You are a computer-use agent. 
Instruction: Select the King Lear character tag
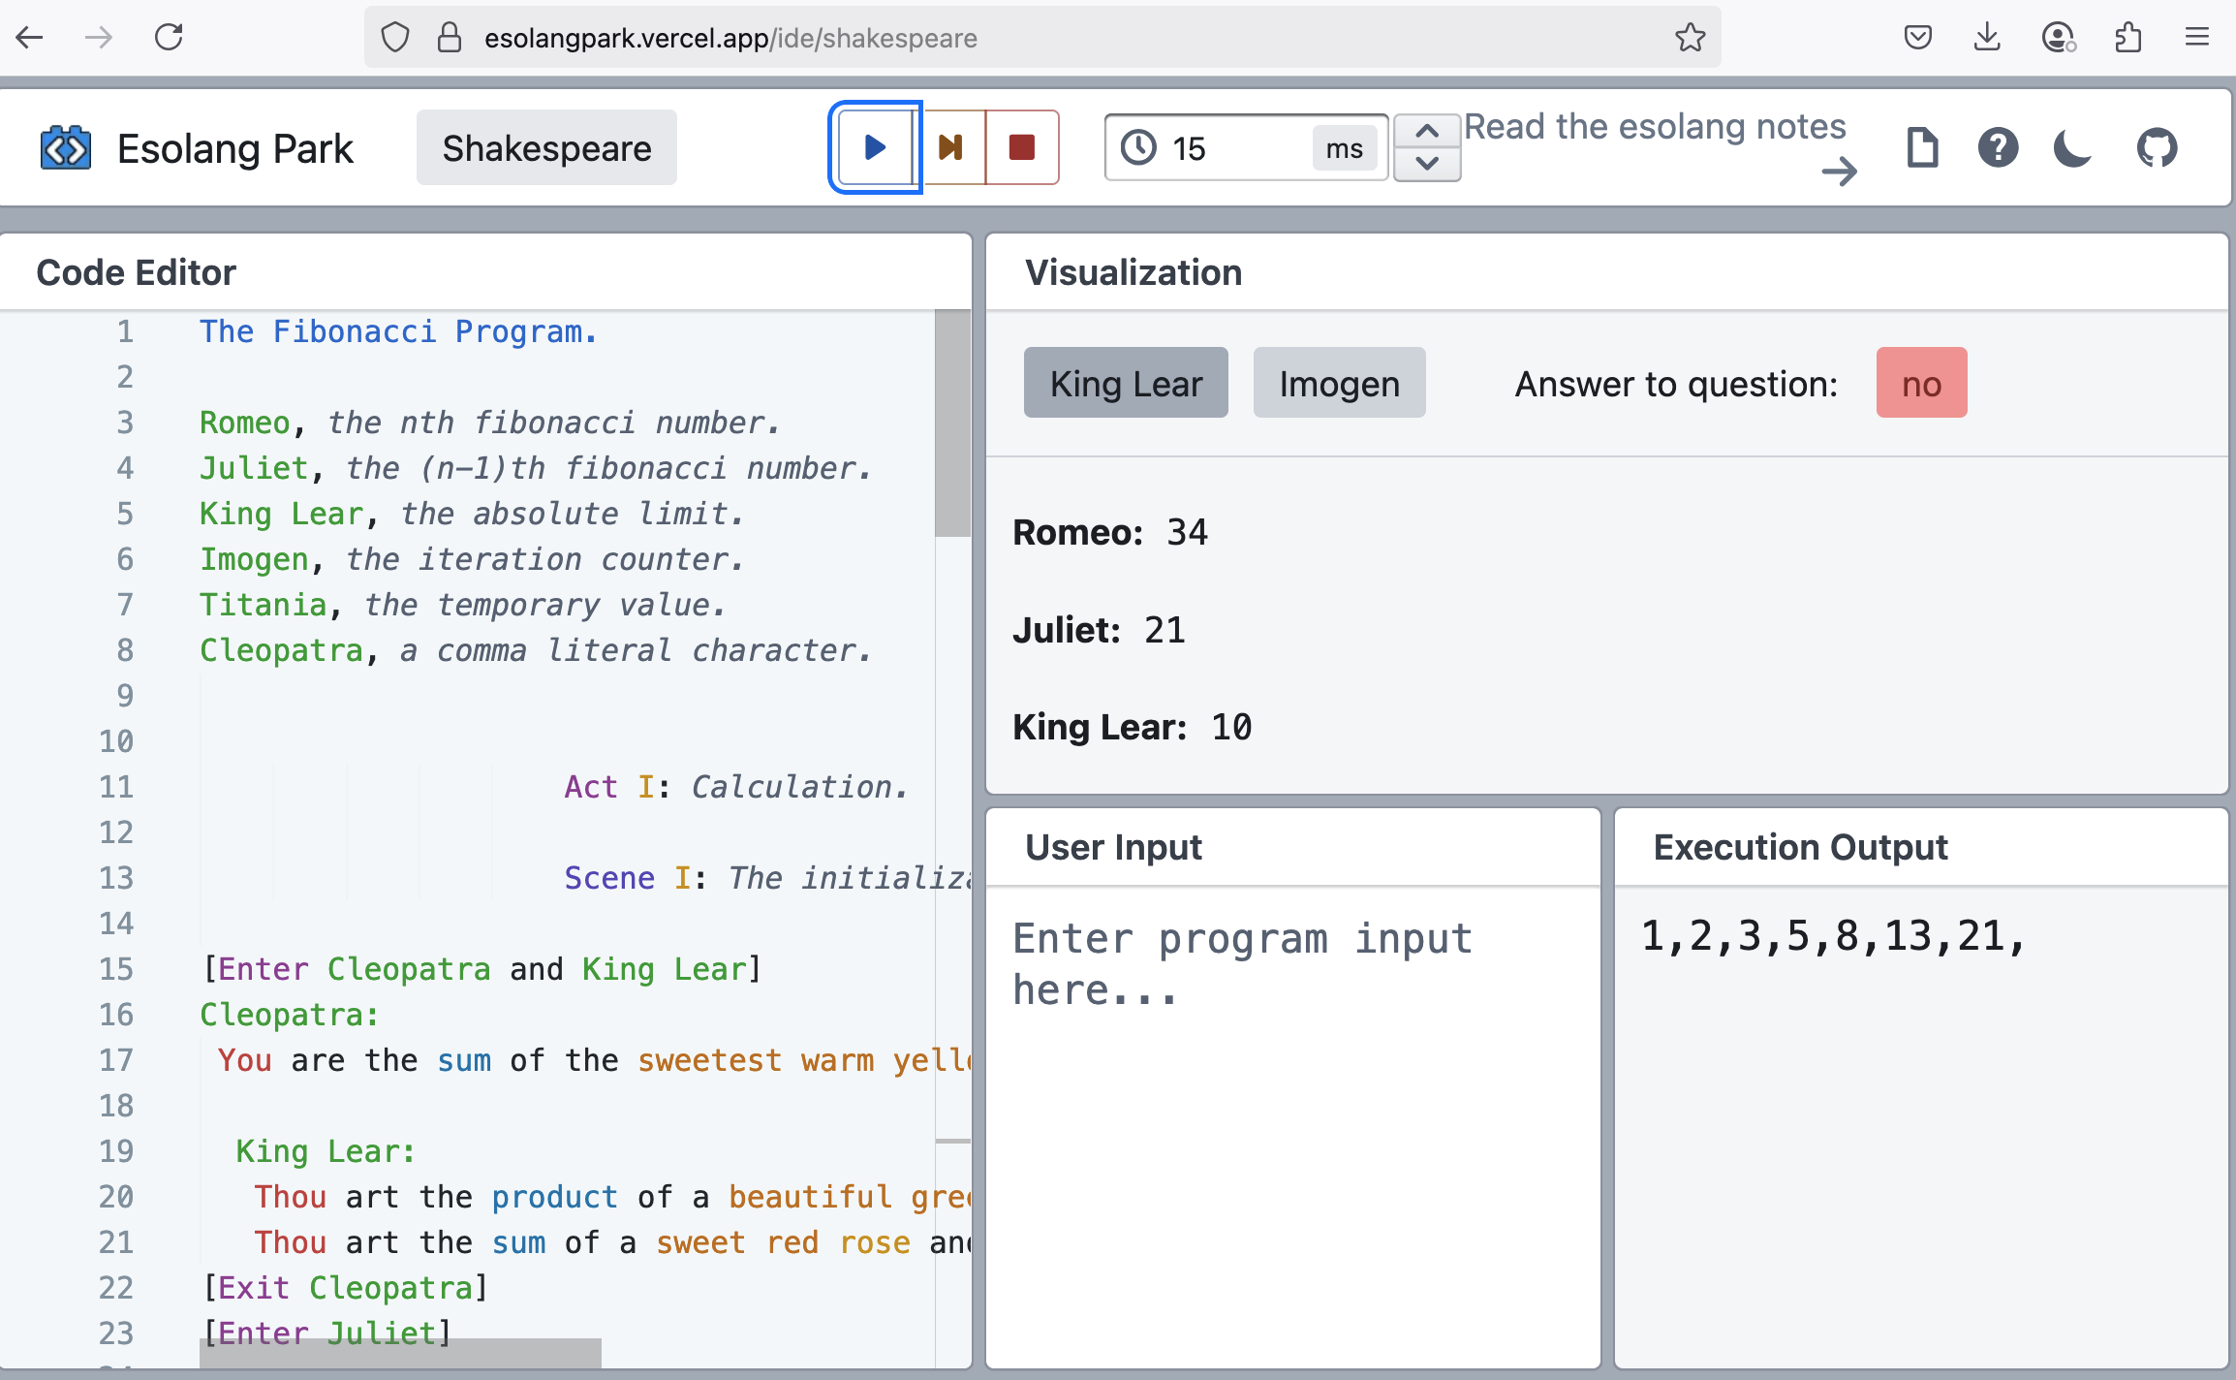click(x=1126, y=384)
